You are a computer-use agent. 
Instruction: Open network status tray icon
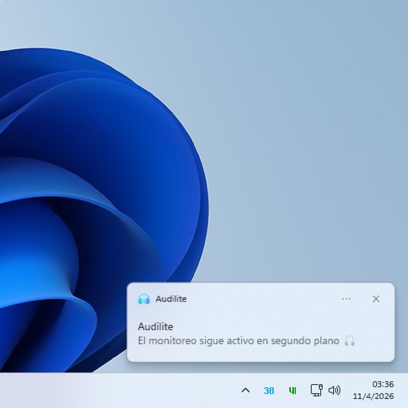tap(317, 390)
